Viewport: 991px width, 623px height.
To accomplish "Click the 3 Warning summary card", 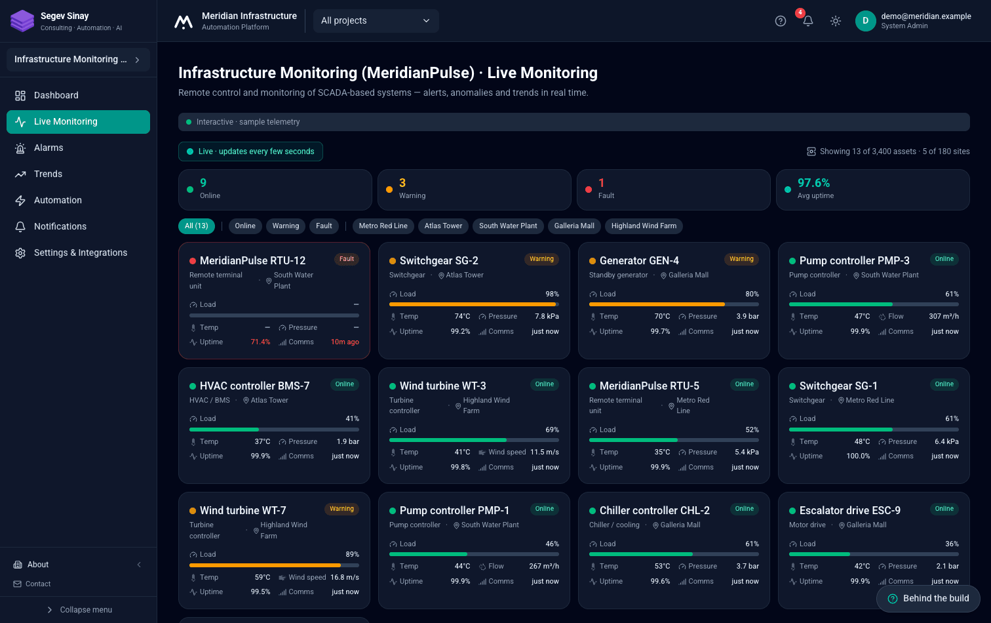I will [x=475, y=190].
